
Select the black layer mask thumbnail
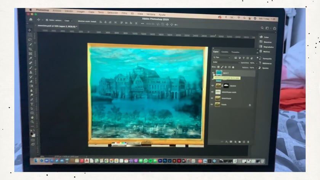pos(226,86)
